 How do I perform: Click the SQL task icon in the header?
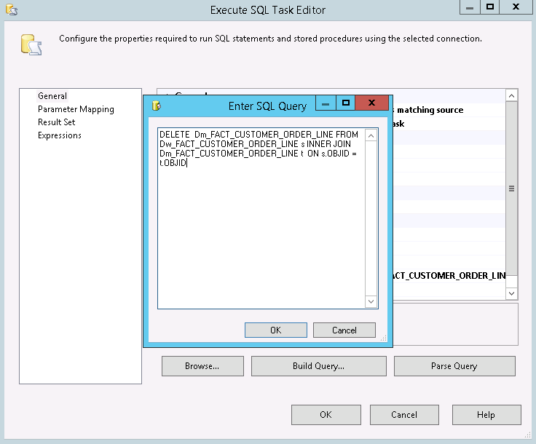click(31, 46)
